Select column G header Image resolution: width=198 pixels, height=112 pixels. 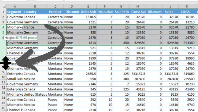[121, 6]
